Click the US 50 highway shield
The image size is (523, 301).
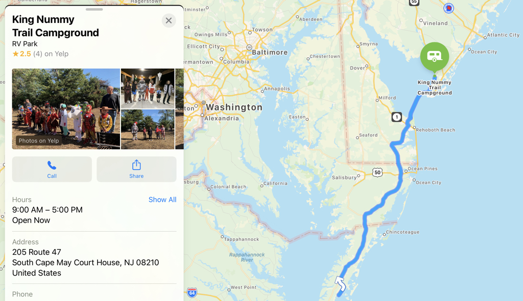[377, 172]
